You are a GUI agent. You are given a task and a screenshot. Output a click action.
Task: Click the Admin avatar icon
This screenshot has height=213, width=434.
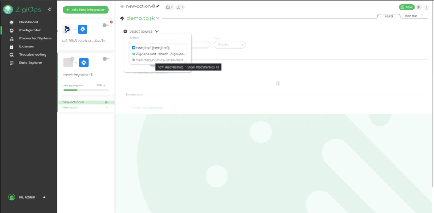point(11,197)
